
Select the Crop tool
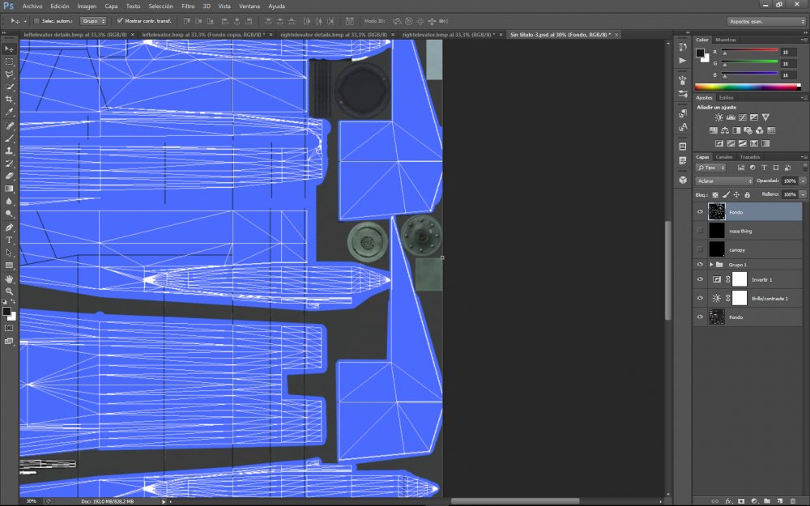click(9, 99)
